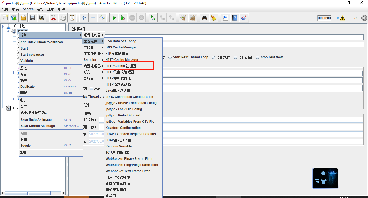The image size is (368, 198).
Task: Expand the 后置处理器 submenu
Action: [x=93, y=66]
